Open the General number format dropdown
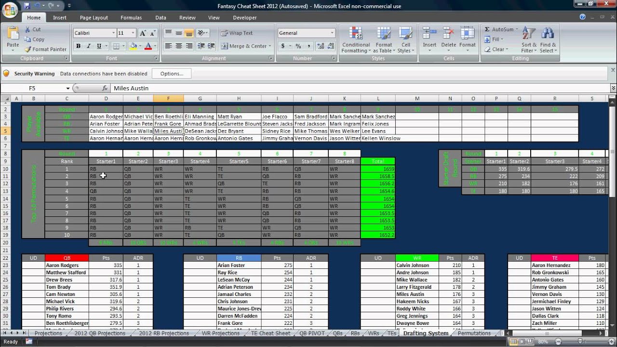Image resolution: width=617 pixels, height=347 pixels. point(332,33)
